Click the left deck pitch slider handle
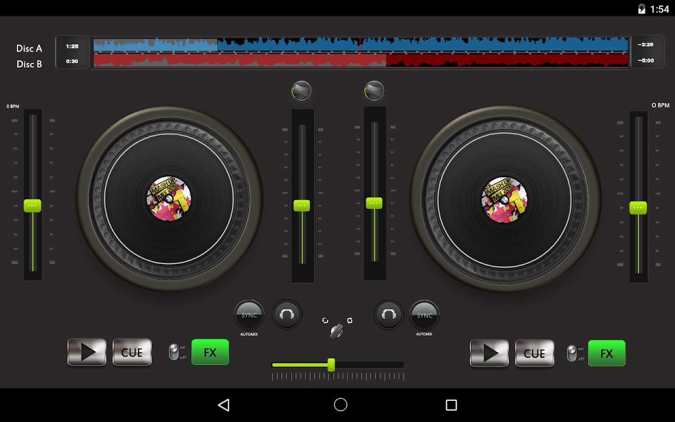675x422 pixels. (x=32, y=206)
